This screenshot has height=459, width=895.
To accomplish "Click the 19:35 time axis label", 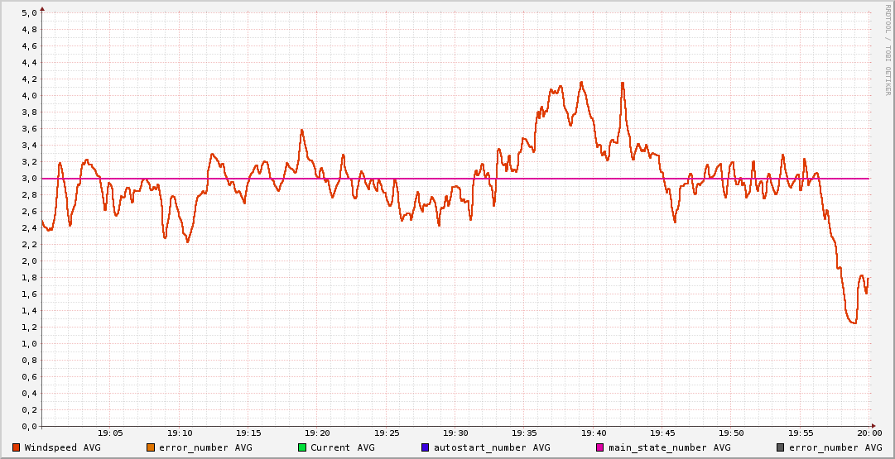I will point(524,433).
